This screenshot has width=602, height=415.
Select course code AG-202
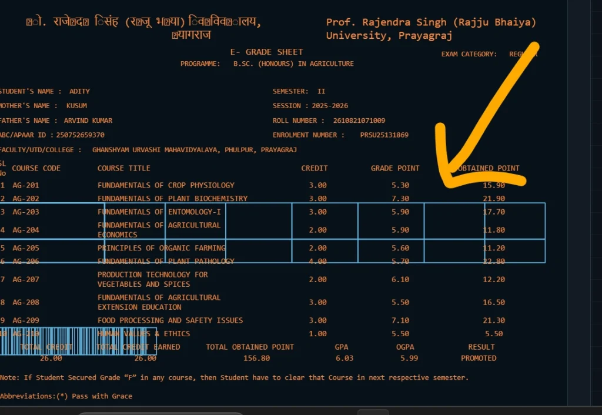(x=26, y=199)
